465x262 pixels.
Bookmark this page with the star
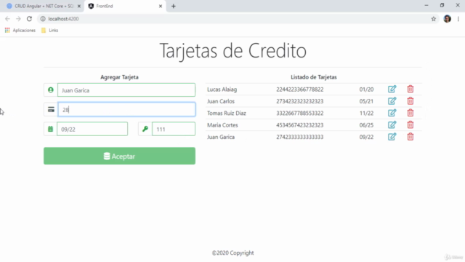click(434, 19)
